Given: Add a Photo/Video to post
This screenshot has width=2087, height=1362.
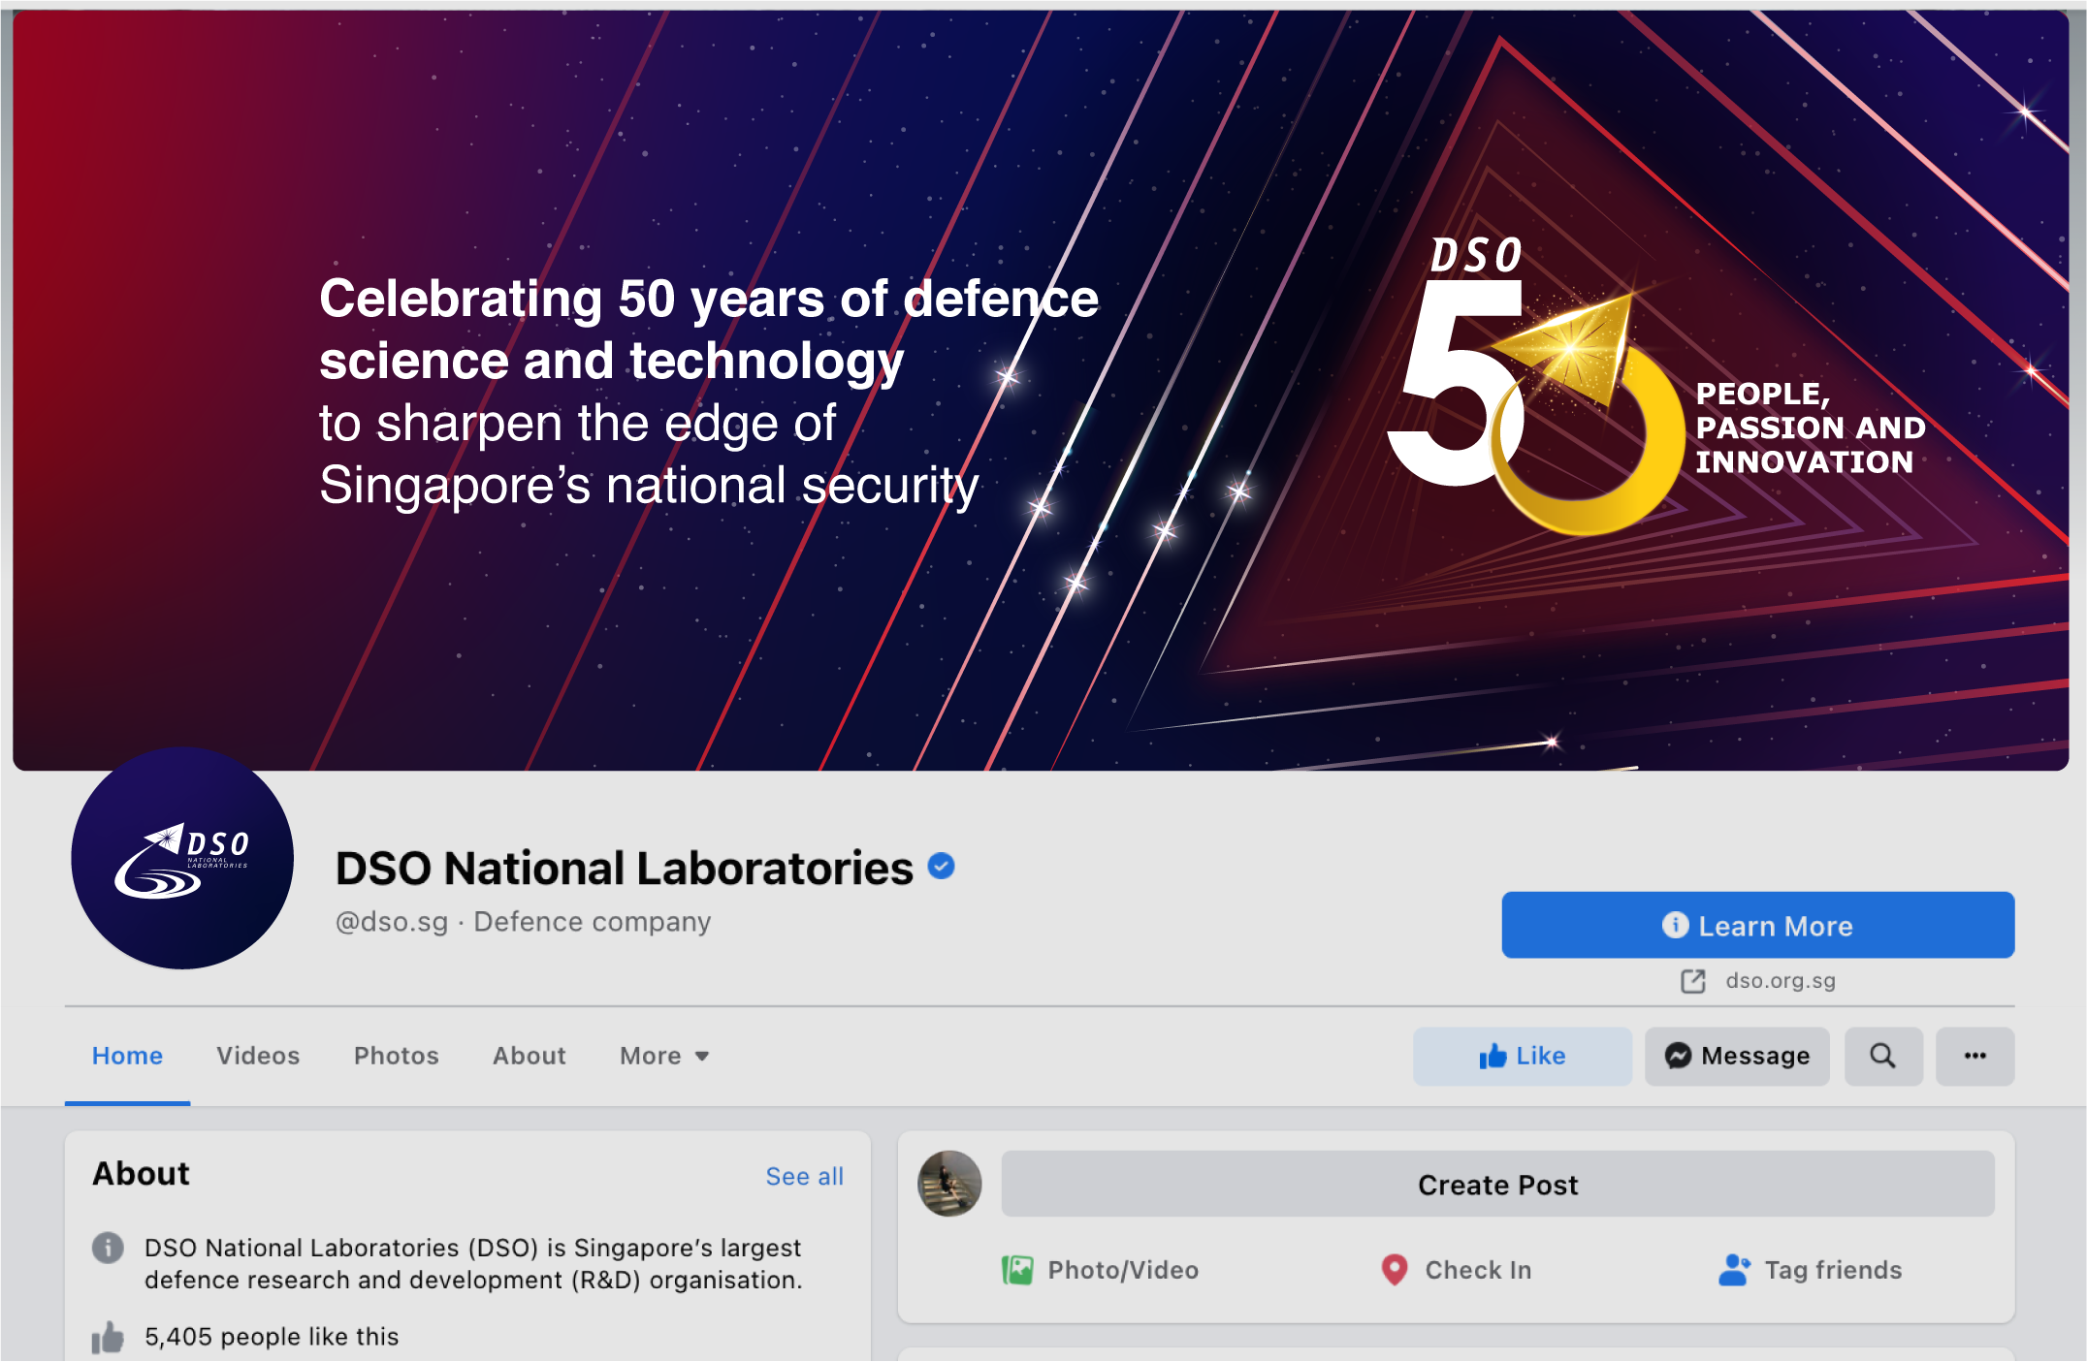Looking at the screenshot, I should tap(1100, 1270).
